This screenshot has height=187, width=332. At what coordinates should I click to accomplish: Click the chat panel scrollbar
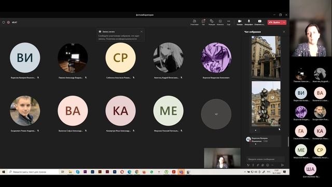[x=288, y=142]
